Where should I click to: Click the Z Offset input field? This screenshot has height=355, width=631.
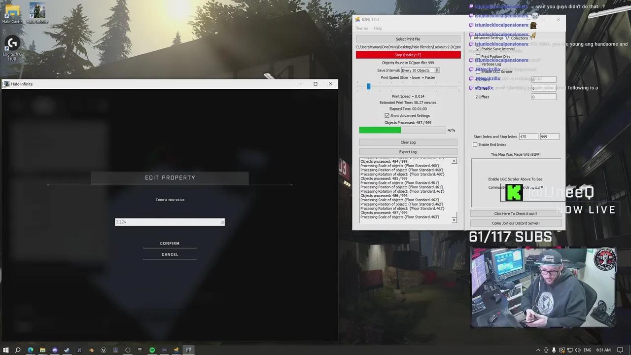[x=544, y=97]
